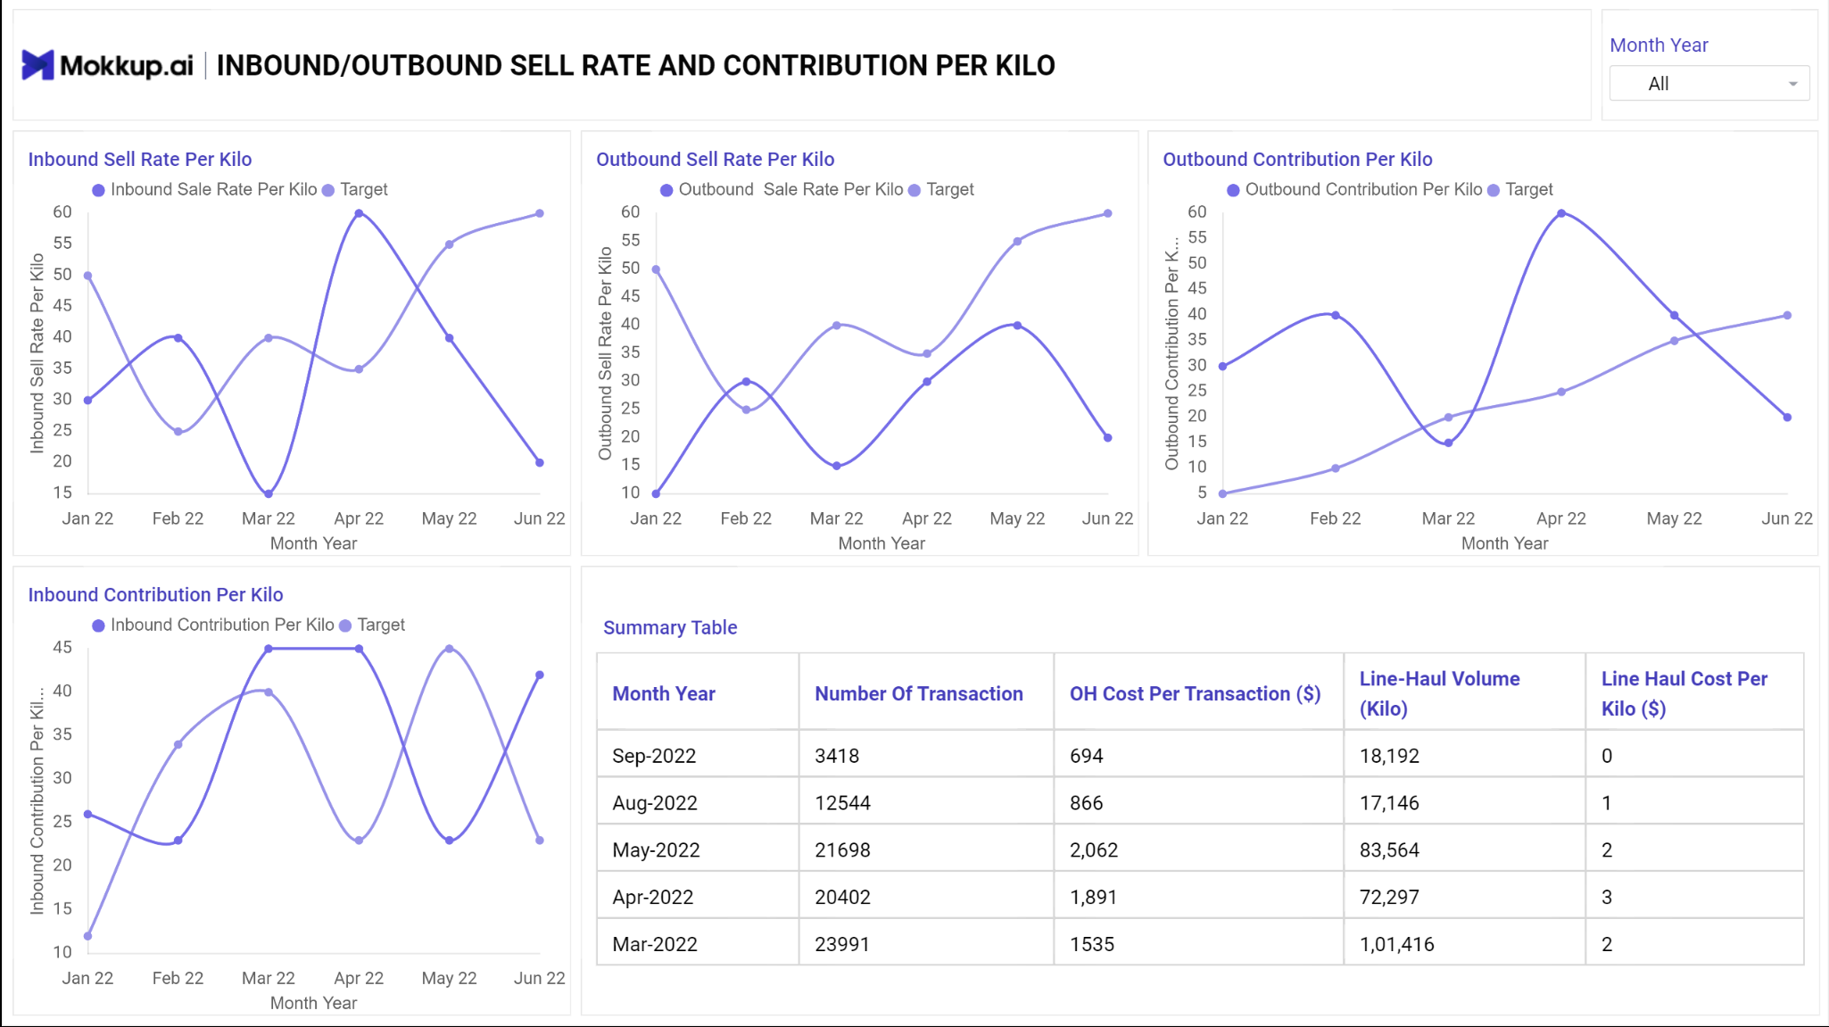Click the Summary Table heading
1829x1027 pixels.
pyautogui.click(x=670, y=627)
